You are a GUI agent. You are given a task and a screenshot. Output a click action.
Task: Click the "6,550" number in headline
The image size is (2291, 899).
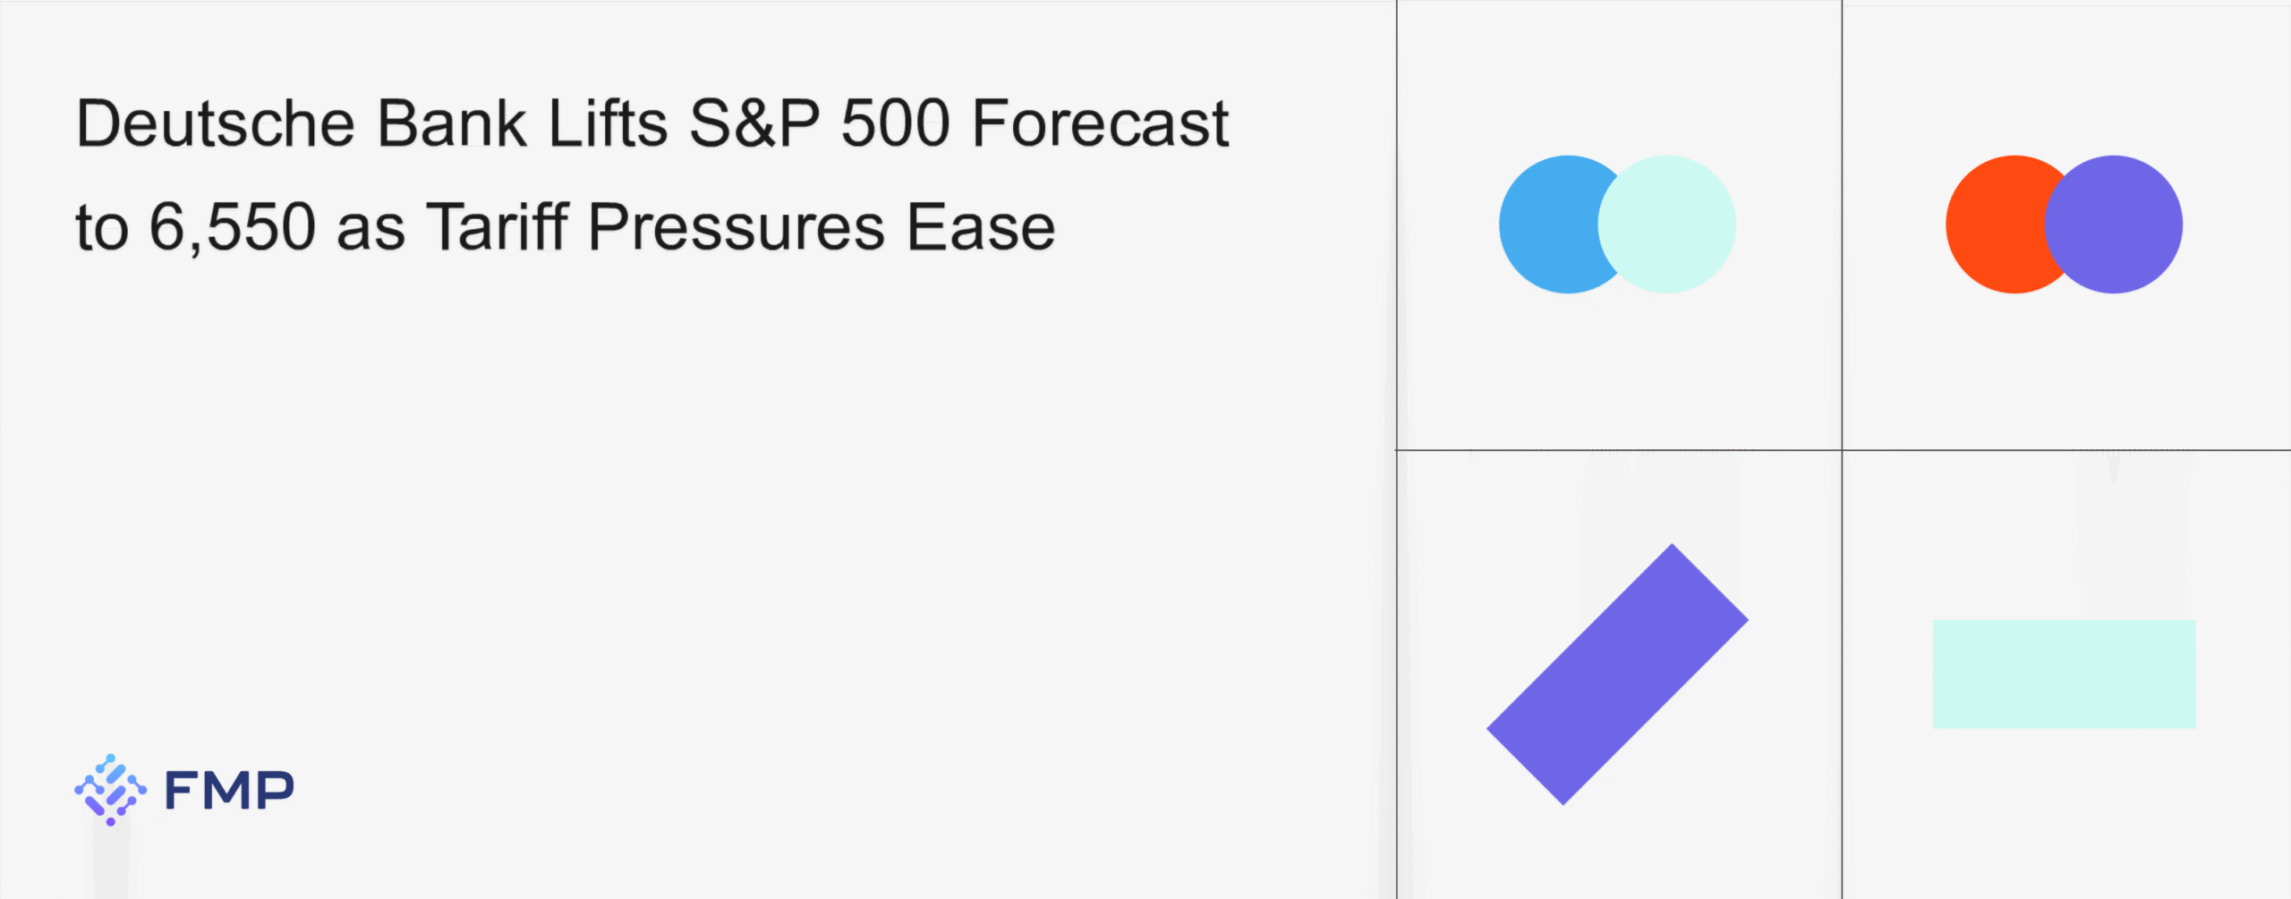[x=233, y=229]
